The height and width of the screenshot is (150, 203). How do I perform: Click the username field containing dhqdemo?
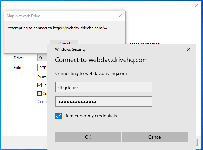pyautogui.click(x=104, y=87)
